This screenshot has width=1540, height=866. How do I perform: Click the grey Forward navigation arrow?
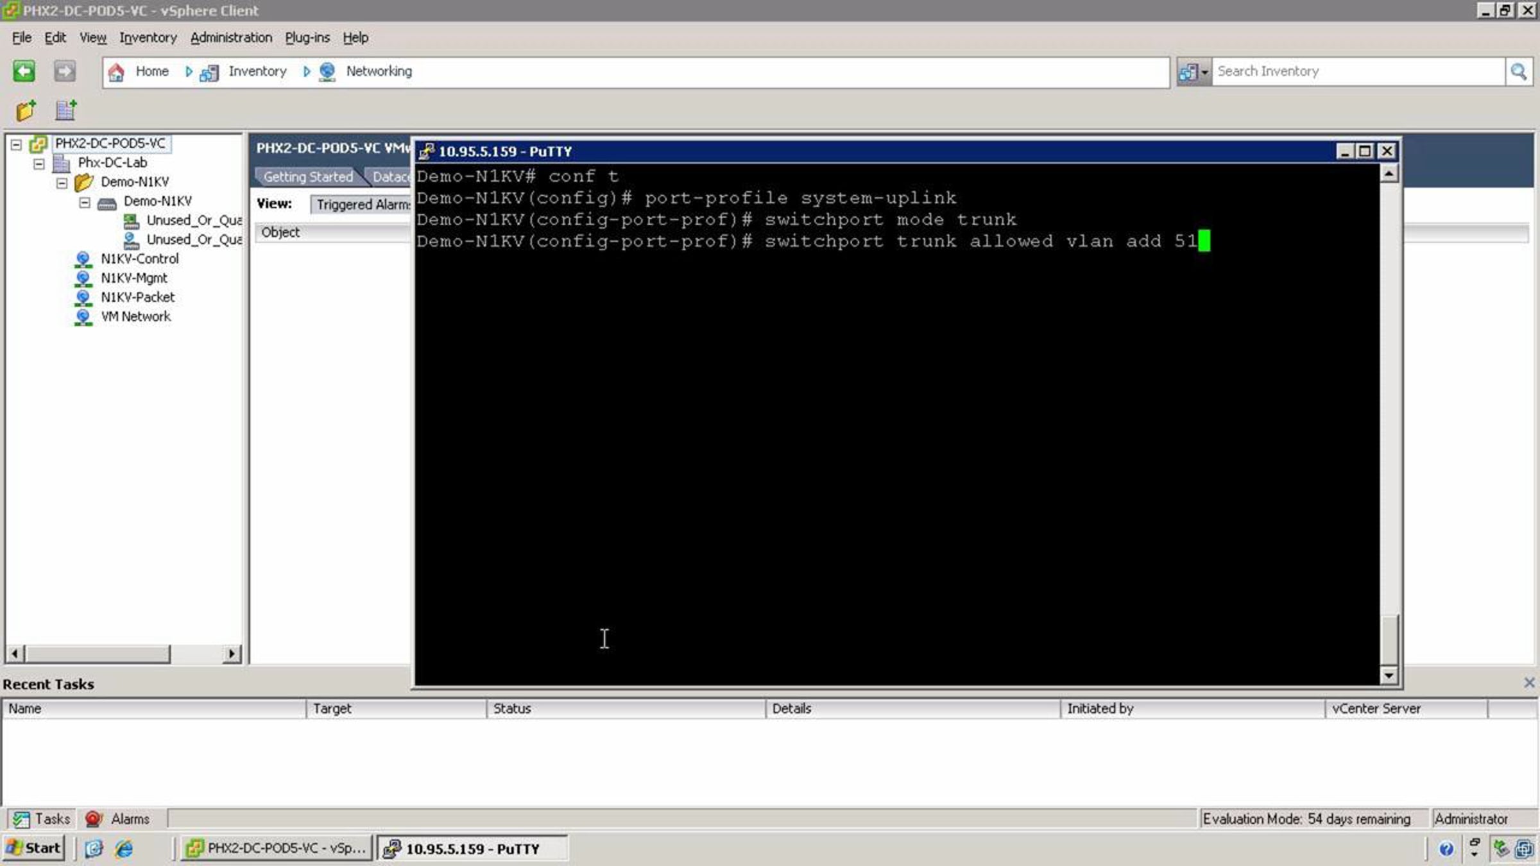pos(64,71)
